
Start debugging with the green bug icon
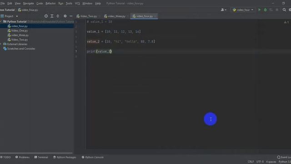tap(265, 10)
